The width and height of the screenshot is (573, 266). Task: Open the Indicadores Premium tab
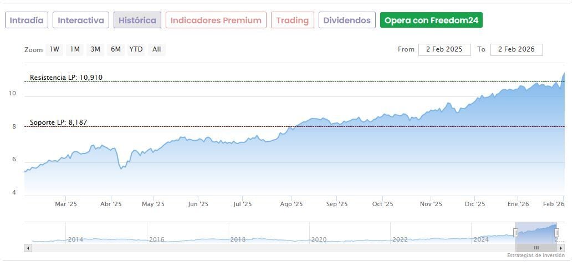(216, 21)
